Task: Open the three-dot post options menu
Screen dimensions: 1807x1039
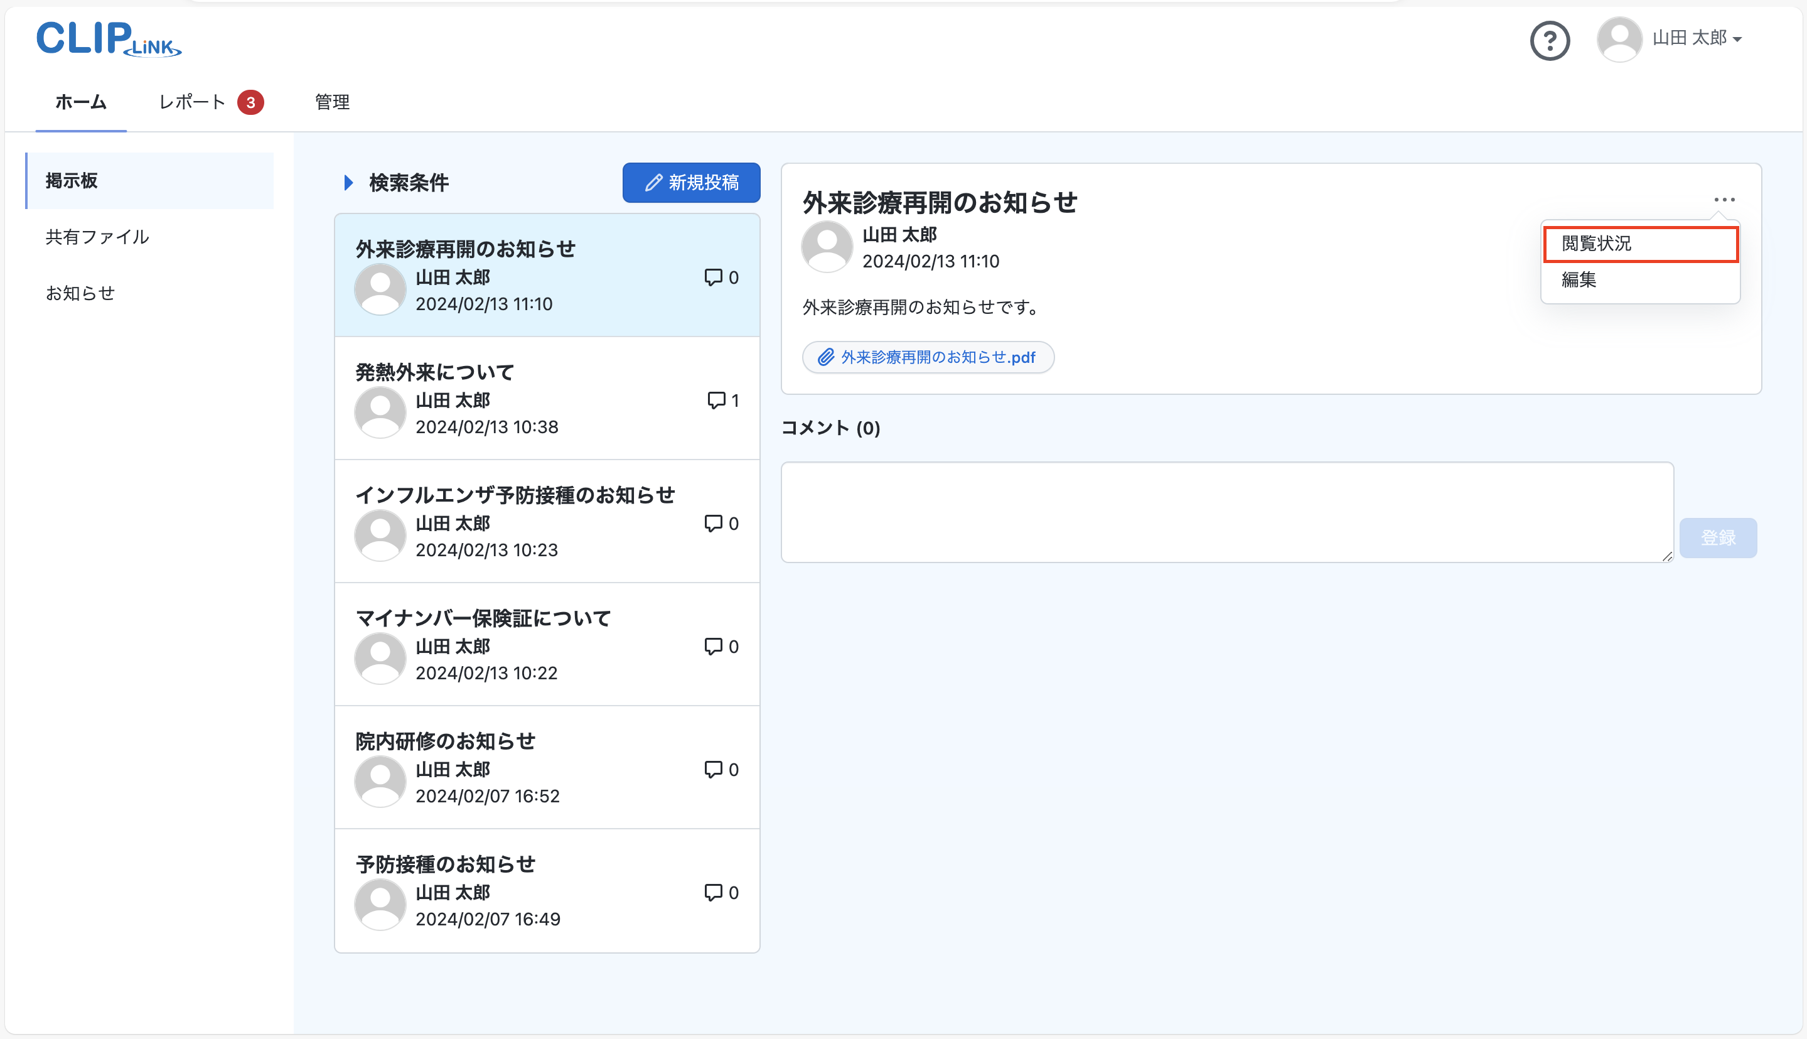Action: click(x=1724, y=200)
